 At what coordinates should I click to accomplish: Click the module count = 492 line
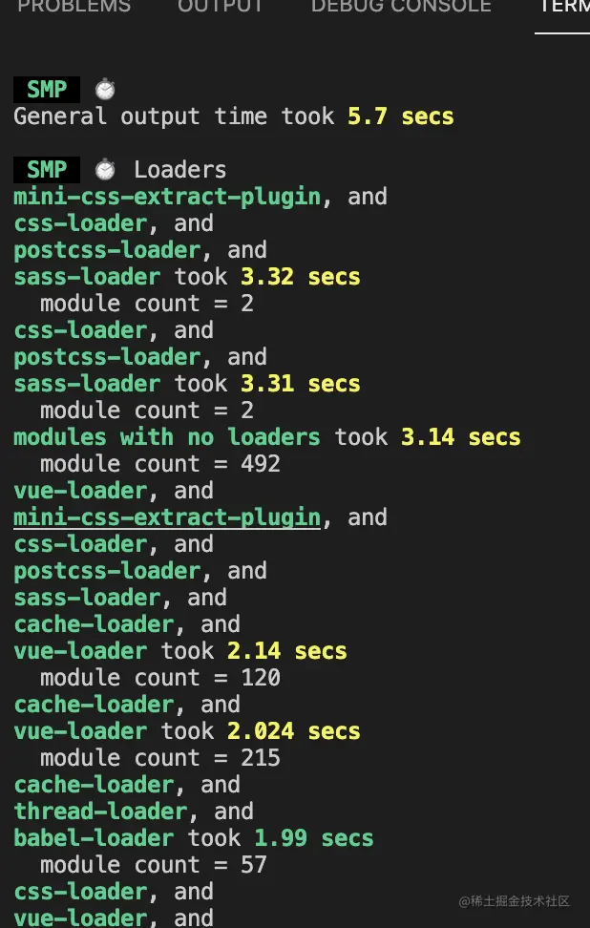(x=160, y=464)
